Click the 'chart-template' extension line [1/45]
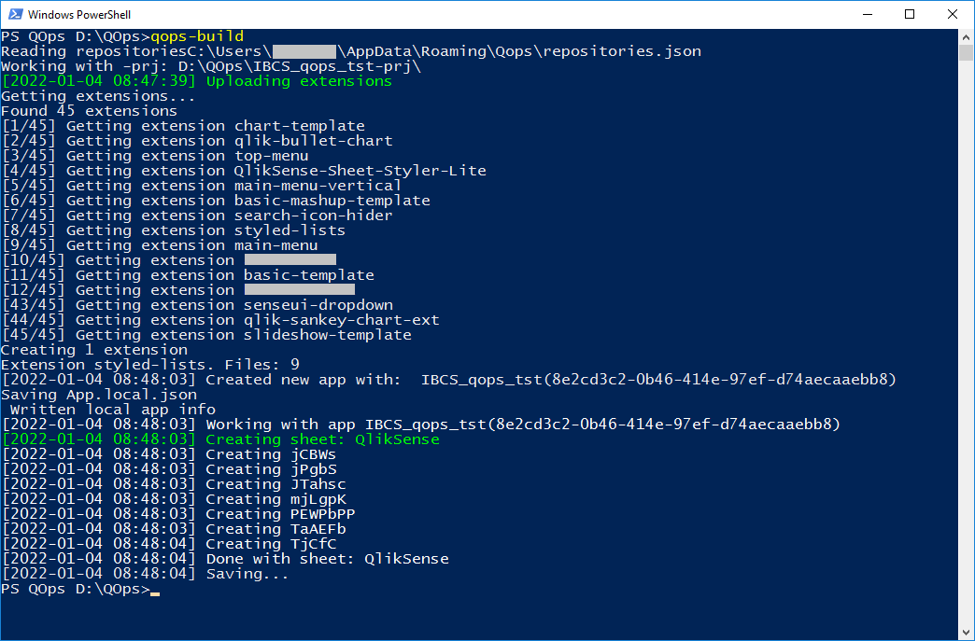Image resolution: width=975 pixels, height=641 pixels. [183, 125]
